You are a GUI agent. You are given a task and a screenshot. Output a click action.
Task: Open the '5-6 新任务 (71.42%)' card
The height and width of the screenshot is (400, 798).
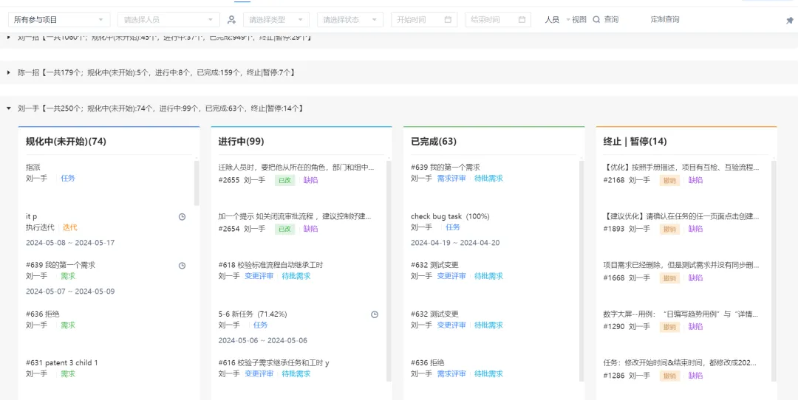(253, 314)
